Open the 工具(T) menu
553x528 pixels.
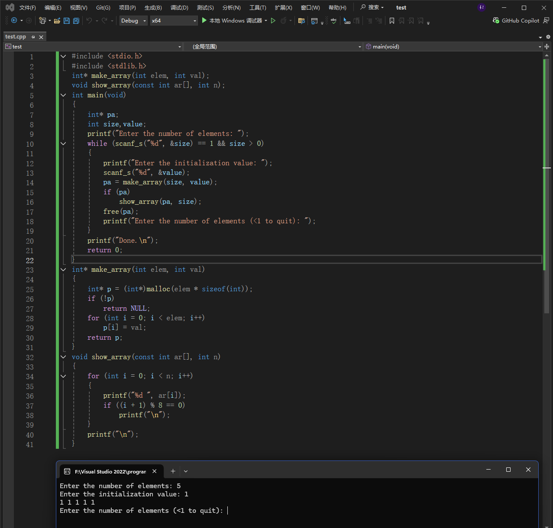(x=258, y=7)
